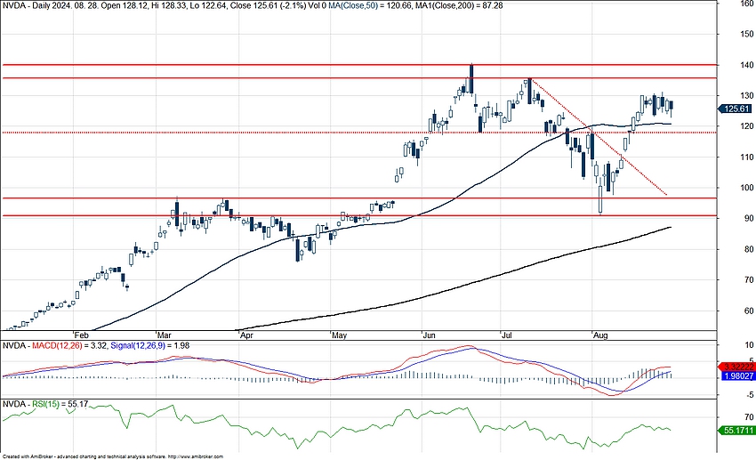Click the red 3.32222 MACD value tag
The width and height of the screenshot is (756, 460).
pyautogui.click(x=736, y=367)
